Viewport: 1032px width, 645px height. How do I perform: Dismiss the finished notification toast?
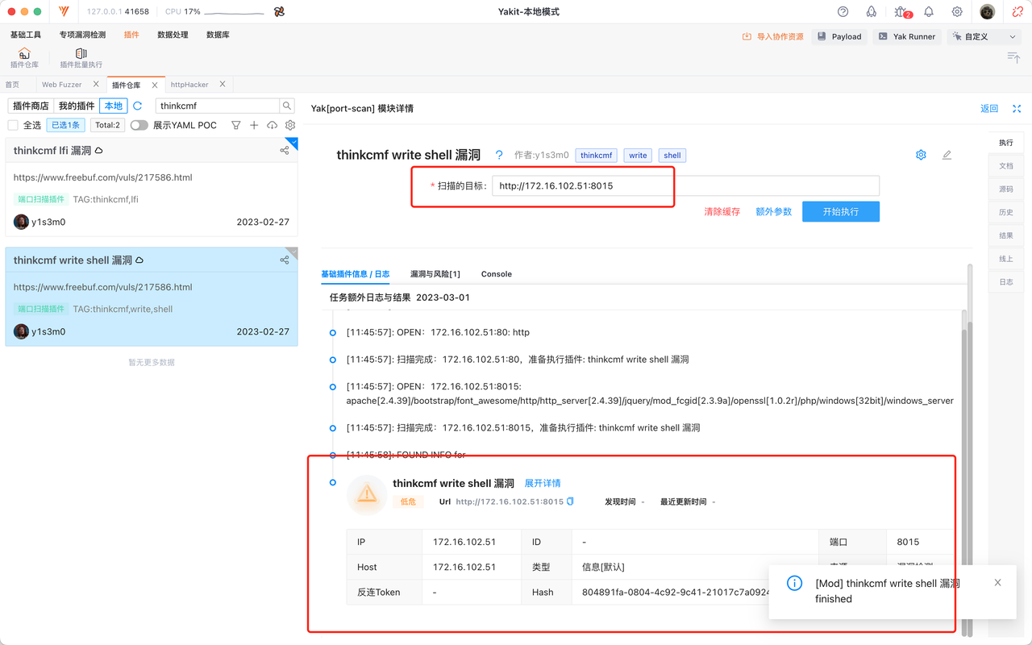[x=997, y=582]
